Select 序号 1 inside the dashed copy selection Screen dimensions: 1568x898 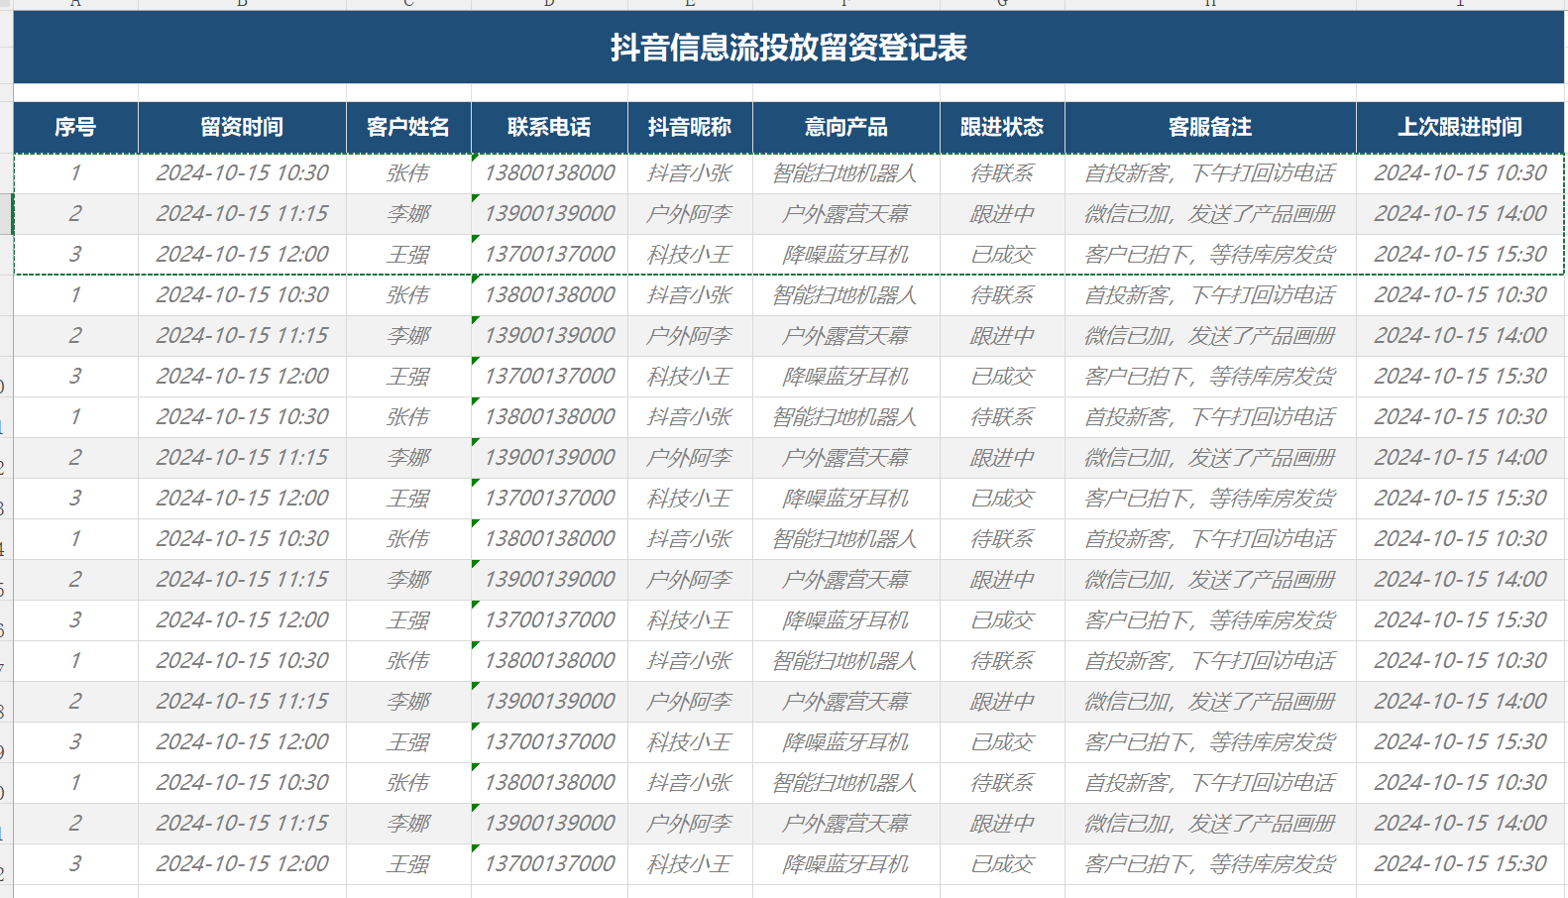tap(75, 173)
